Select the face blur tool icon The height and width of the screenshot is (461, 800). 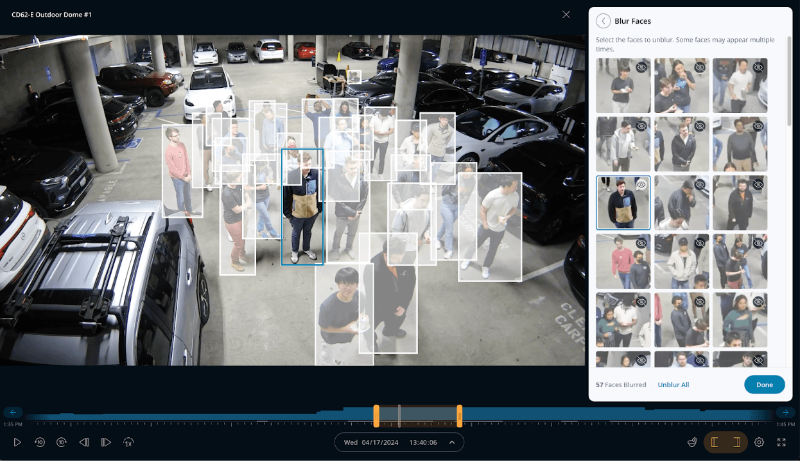(x=692, y=442)
